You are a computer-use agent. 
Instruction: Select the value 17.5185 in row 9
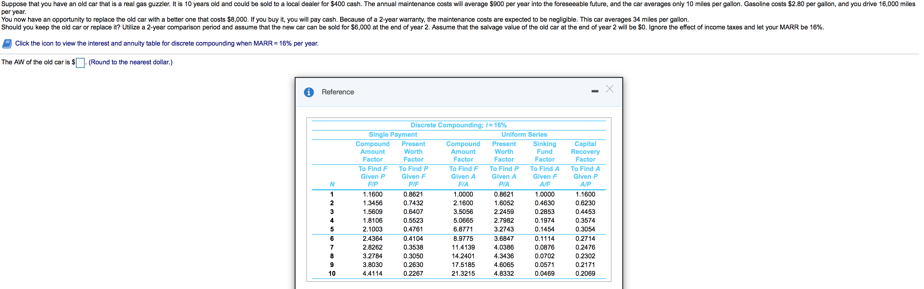click(x=463, y=264)
